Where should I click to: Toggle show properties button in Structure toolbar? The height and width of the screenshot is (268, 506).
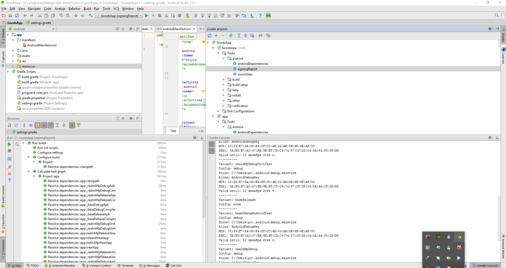pyautogui.click(x=31, y=125)
